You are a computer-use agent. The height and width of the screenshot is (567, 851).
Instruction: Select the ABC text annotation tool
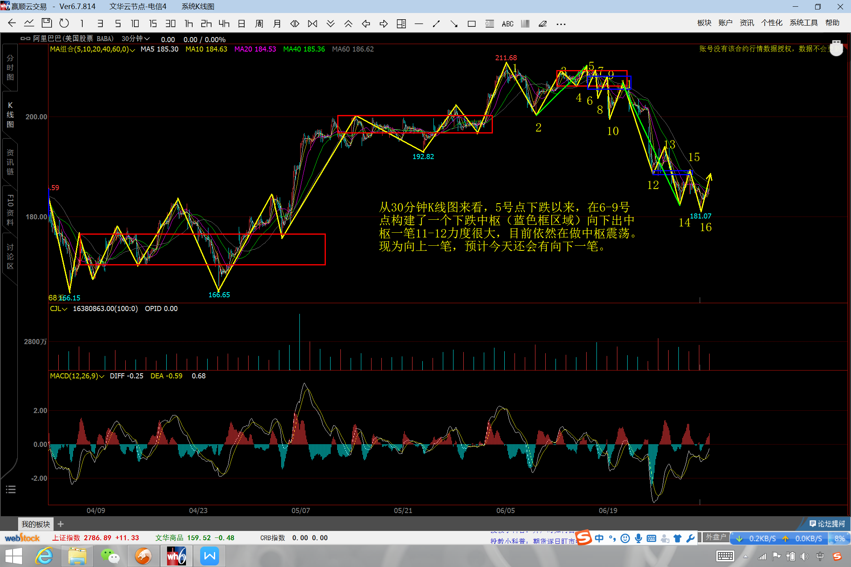tap(507, 24)
